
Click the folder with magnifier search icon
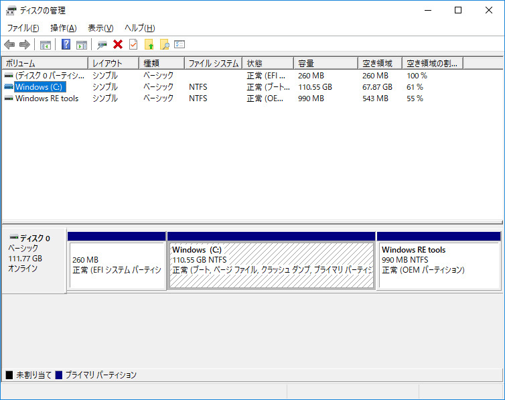tap(165, 44)
